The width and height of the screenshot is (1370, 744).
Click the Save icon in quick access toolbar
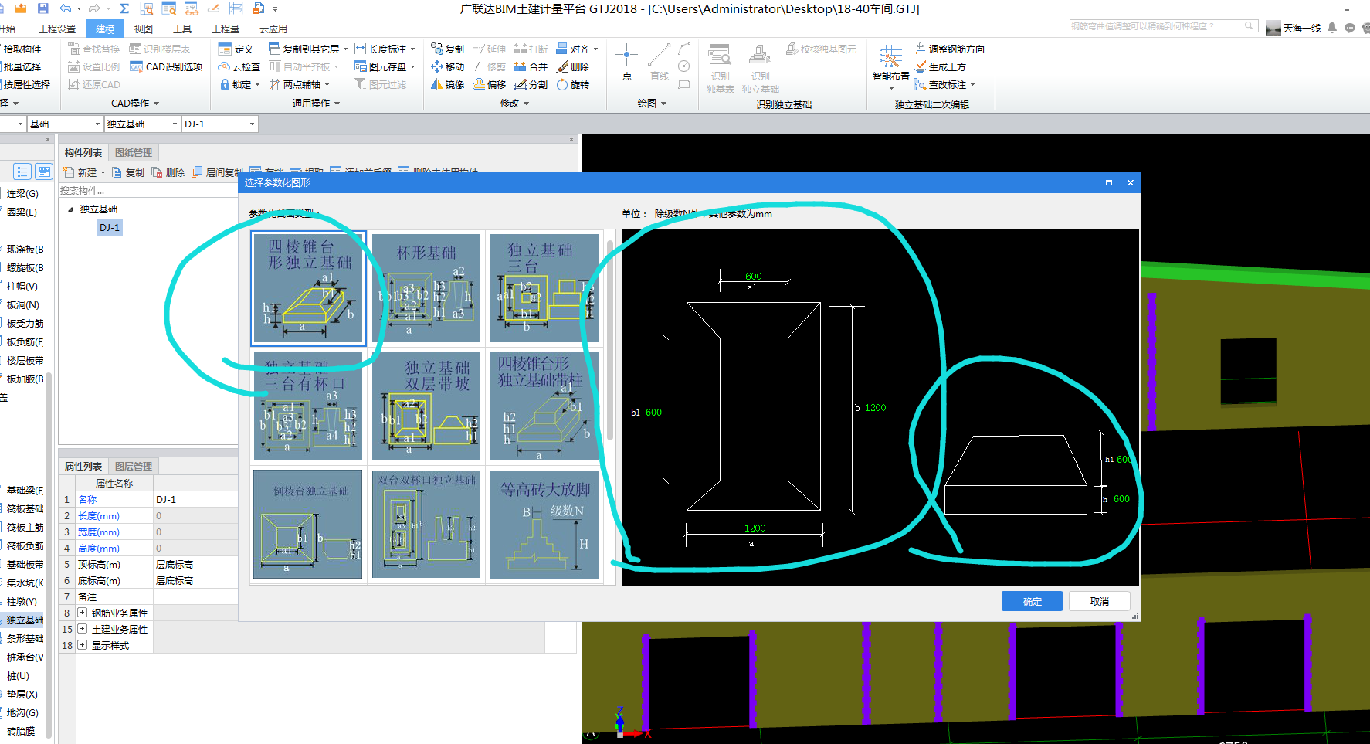click(x=42, y=8)
